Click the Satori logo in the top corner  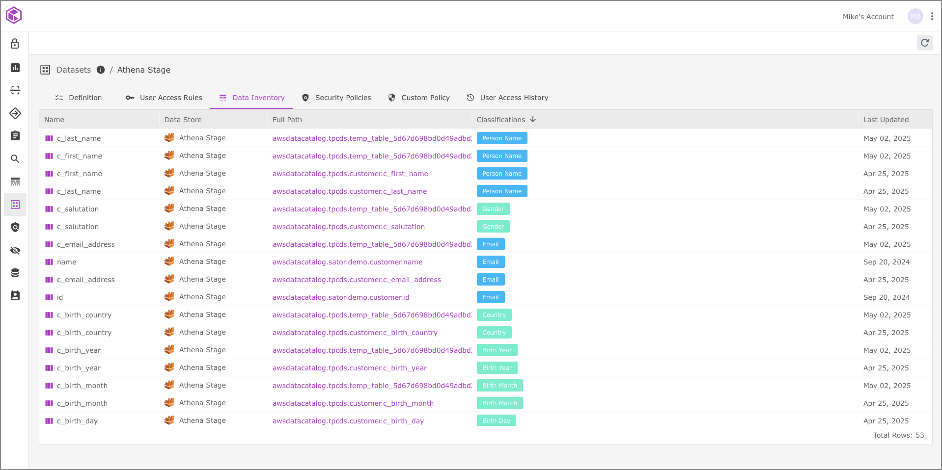14,15
